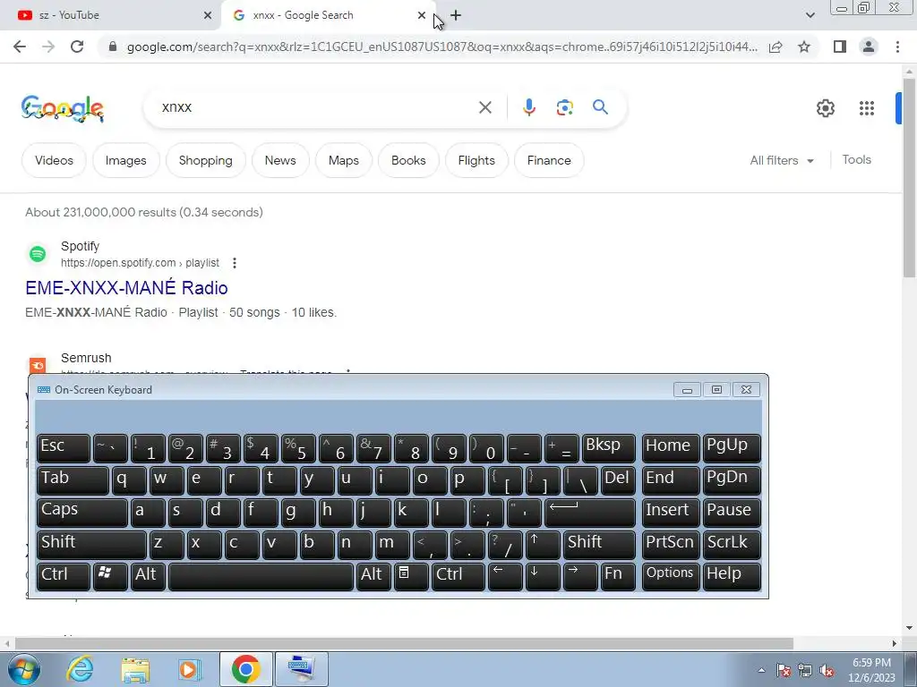Click the Tab key on keyboard
The image size is (917, 687).
[73, 479]
